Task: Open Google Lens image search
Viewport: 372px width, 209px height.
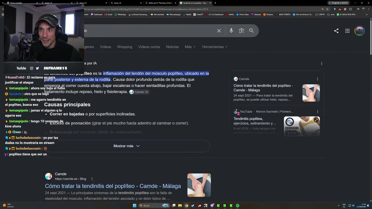Action: 242,31
